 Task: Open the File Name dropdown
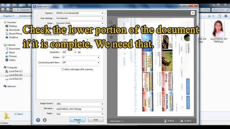80,109
